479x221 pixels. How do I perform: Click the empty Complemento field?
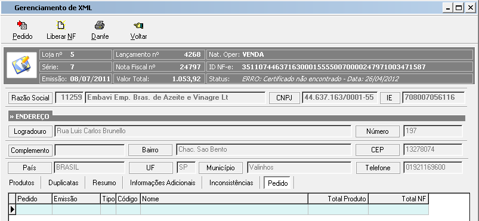tap(89, 150)
